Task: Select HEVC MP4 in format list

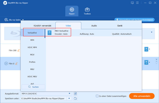Action: pos(32,47)
